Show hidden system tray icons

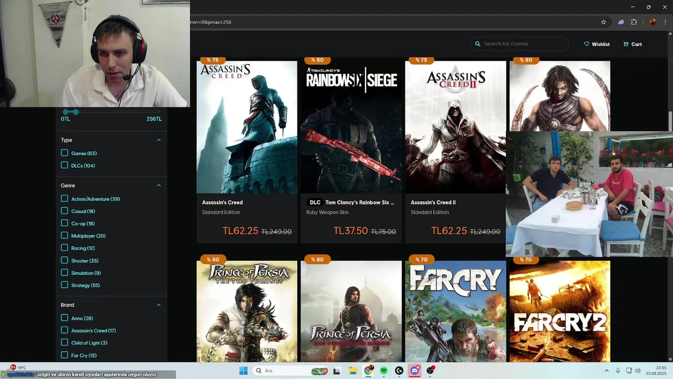pos(606,371)
